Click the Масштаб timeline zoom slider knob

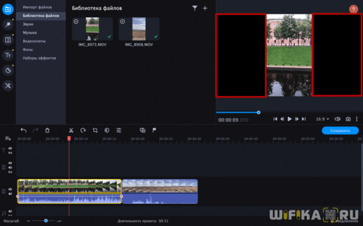pos(46,221)
